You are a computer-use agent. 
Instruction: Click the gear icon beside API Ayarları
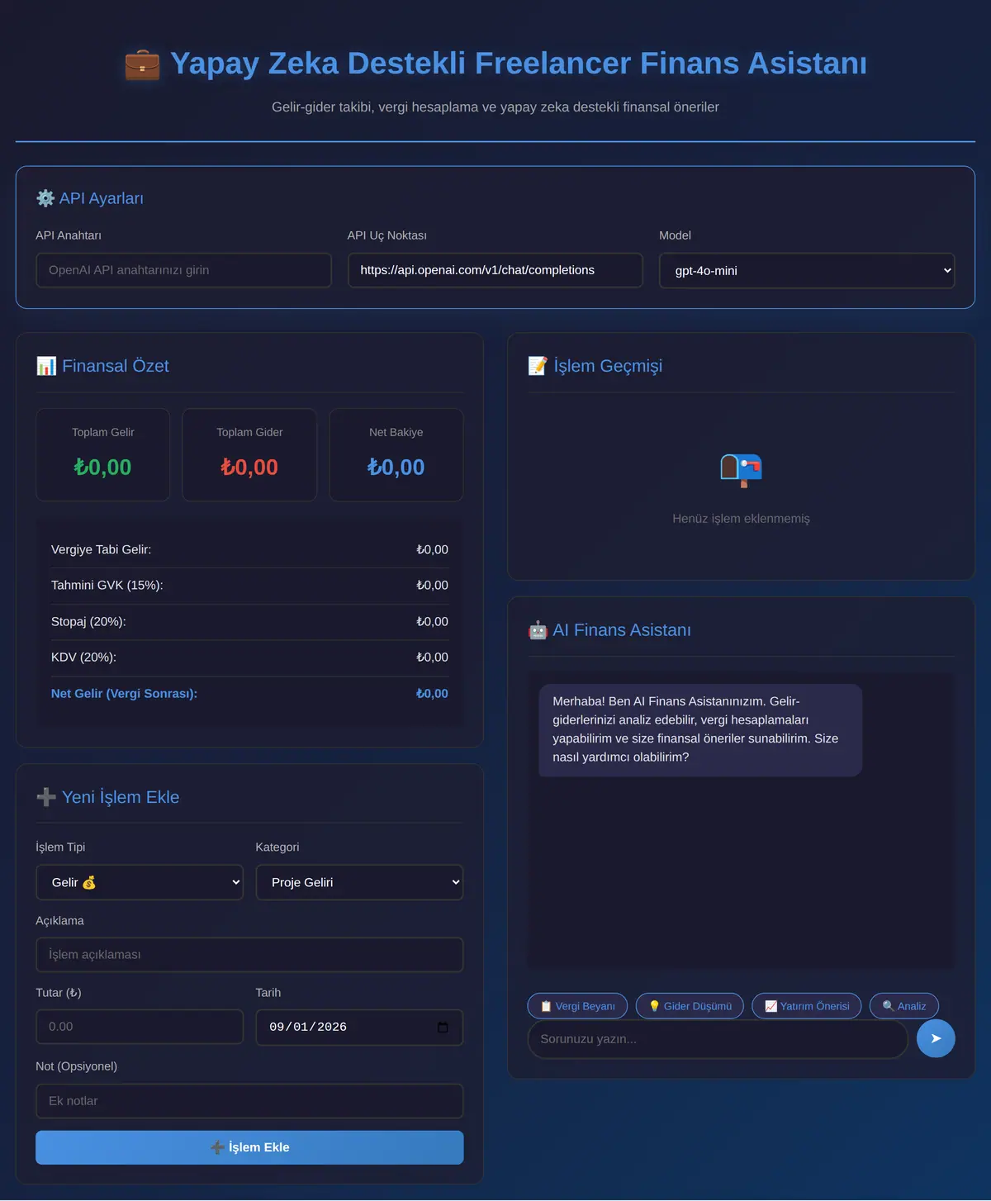pyautogui.click(x=45, y=198)
